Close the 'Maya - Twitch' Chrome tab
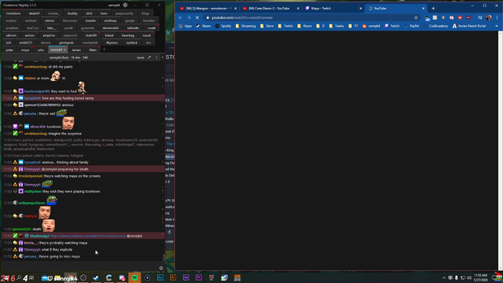The image size is (503, 283). pyautogui.click(x=361, y=9)
